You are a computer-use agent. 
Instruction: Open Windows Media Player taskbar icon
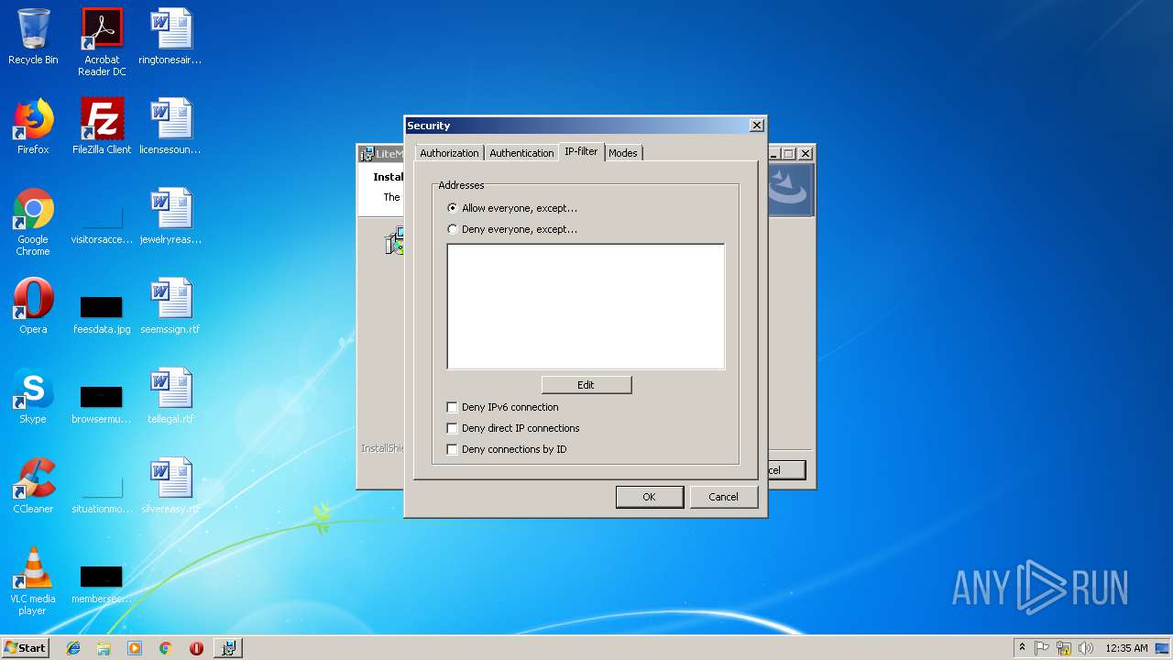pyautogui.click(x=135, y=648)
